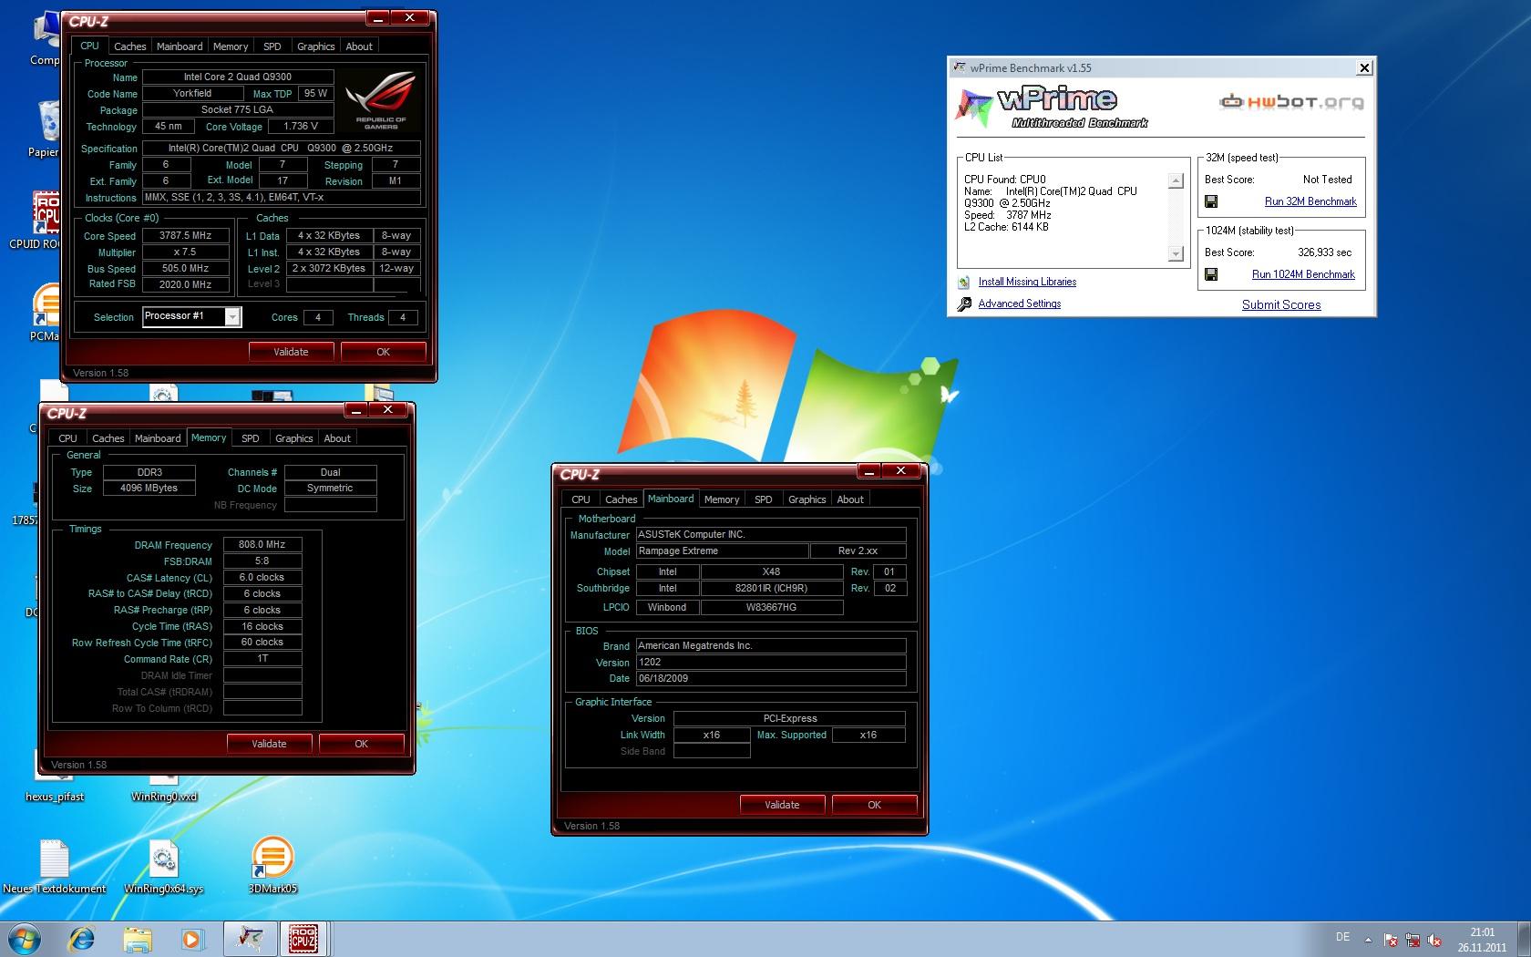
Task: Click the floppy save icon under 1024M test
Action: (1211, 274)
